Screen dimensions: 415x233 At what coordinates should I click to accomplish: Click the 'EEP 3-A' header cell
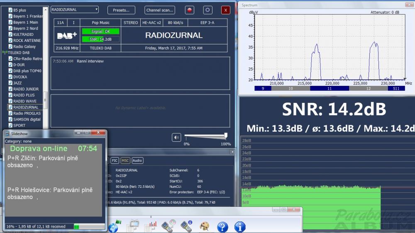coord(207,23)
